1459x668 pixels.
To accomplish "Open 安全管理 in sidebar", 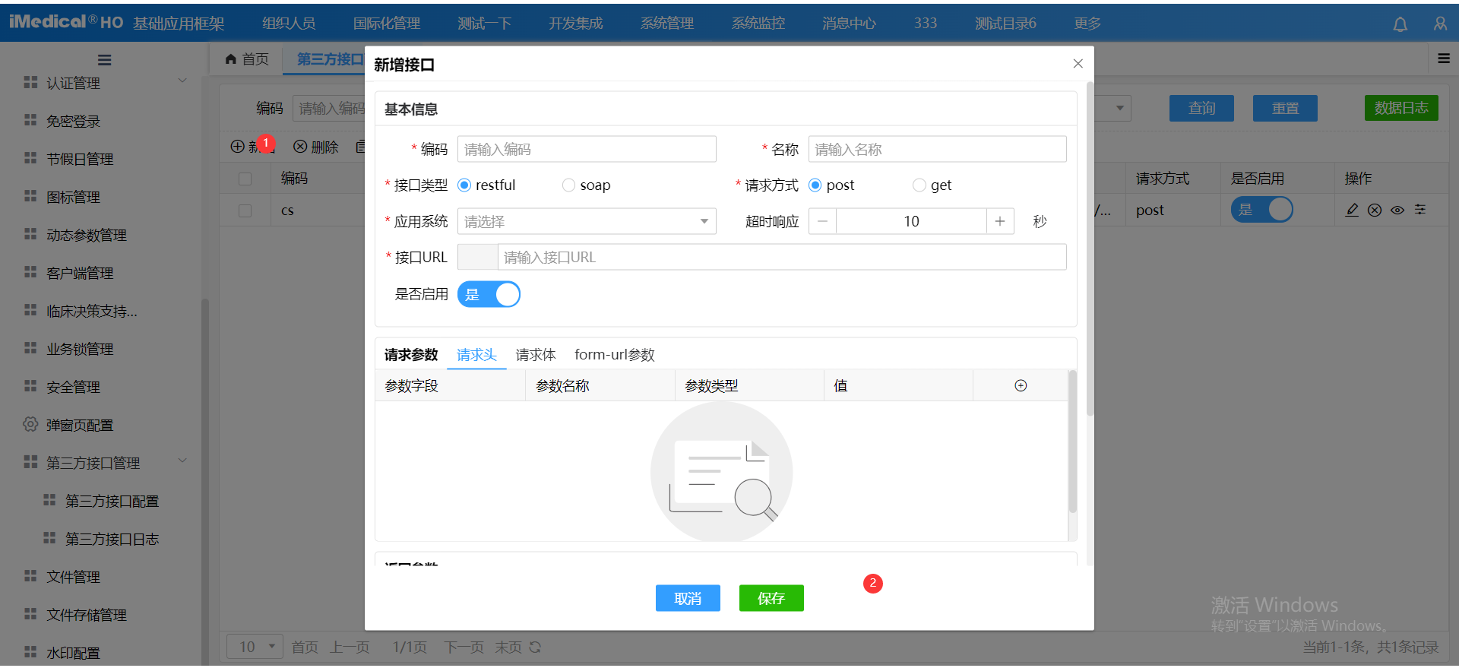I will [73, 387].
